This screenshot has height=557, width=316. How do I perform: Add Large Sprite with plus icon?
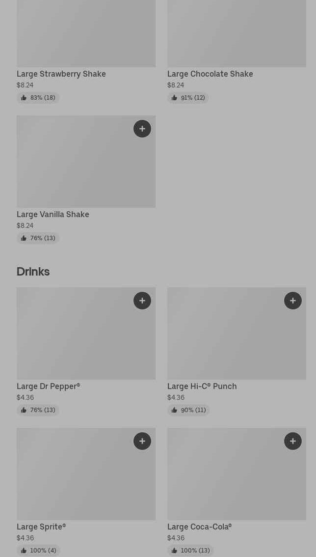pyautogui.click(x=142, y=441)
